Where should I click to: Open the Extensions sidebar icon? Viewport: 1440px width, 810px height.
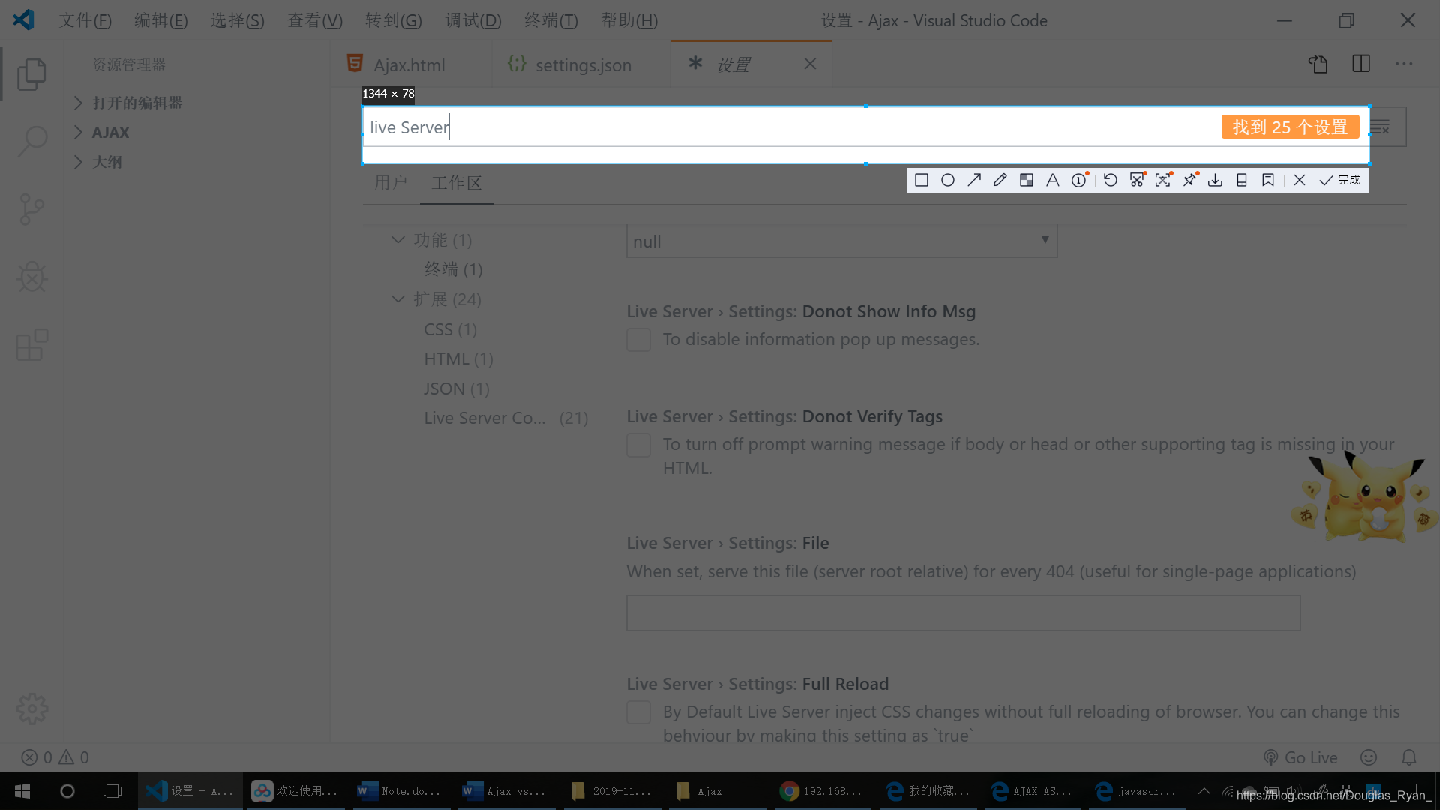[31, 345]
